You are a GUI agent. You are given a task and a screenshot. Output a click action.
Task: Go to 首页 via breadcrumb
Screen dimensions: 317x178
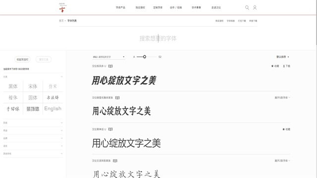pos(61,21)
